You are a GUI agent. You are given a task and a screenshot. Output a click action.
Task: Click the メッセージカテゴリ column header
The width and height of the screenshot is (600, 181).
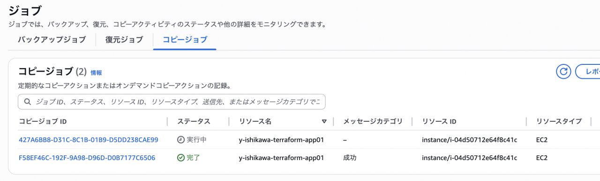(x=373, y=121)
